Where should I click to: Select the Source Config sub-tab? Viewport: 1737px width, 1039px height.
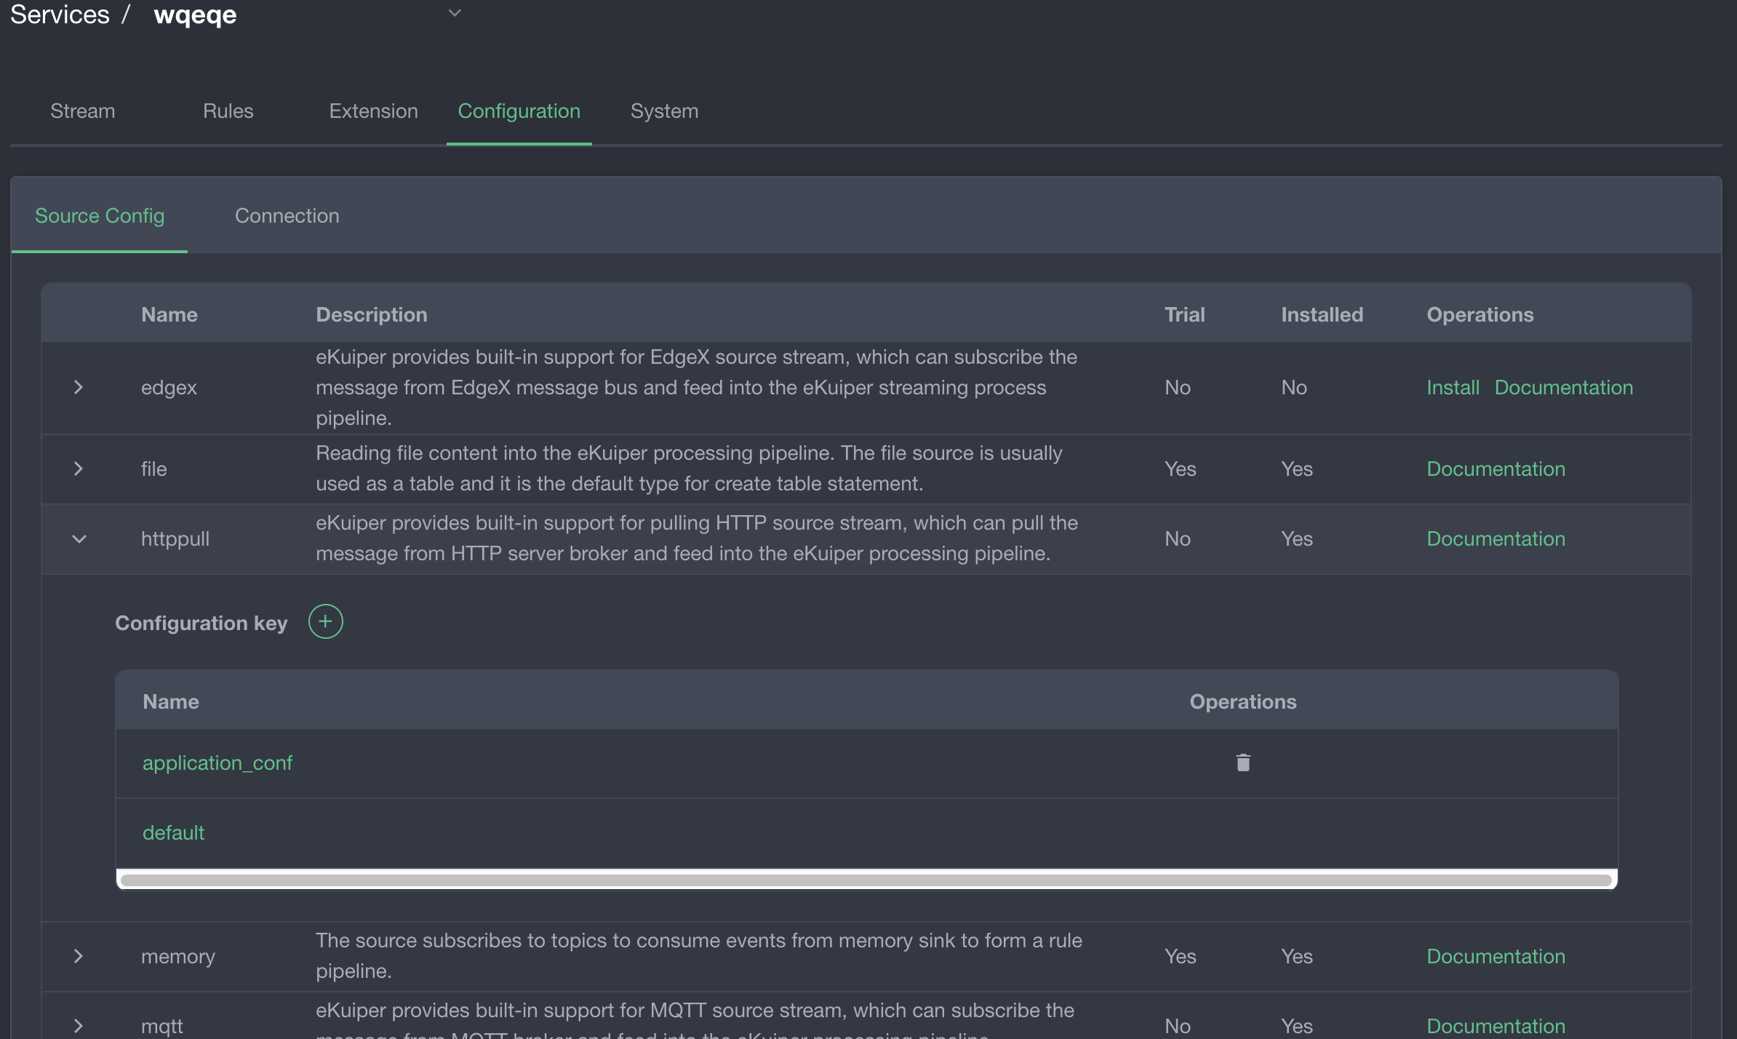pyautogui.click(x=100, y=215)
